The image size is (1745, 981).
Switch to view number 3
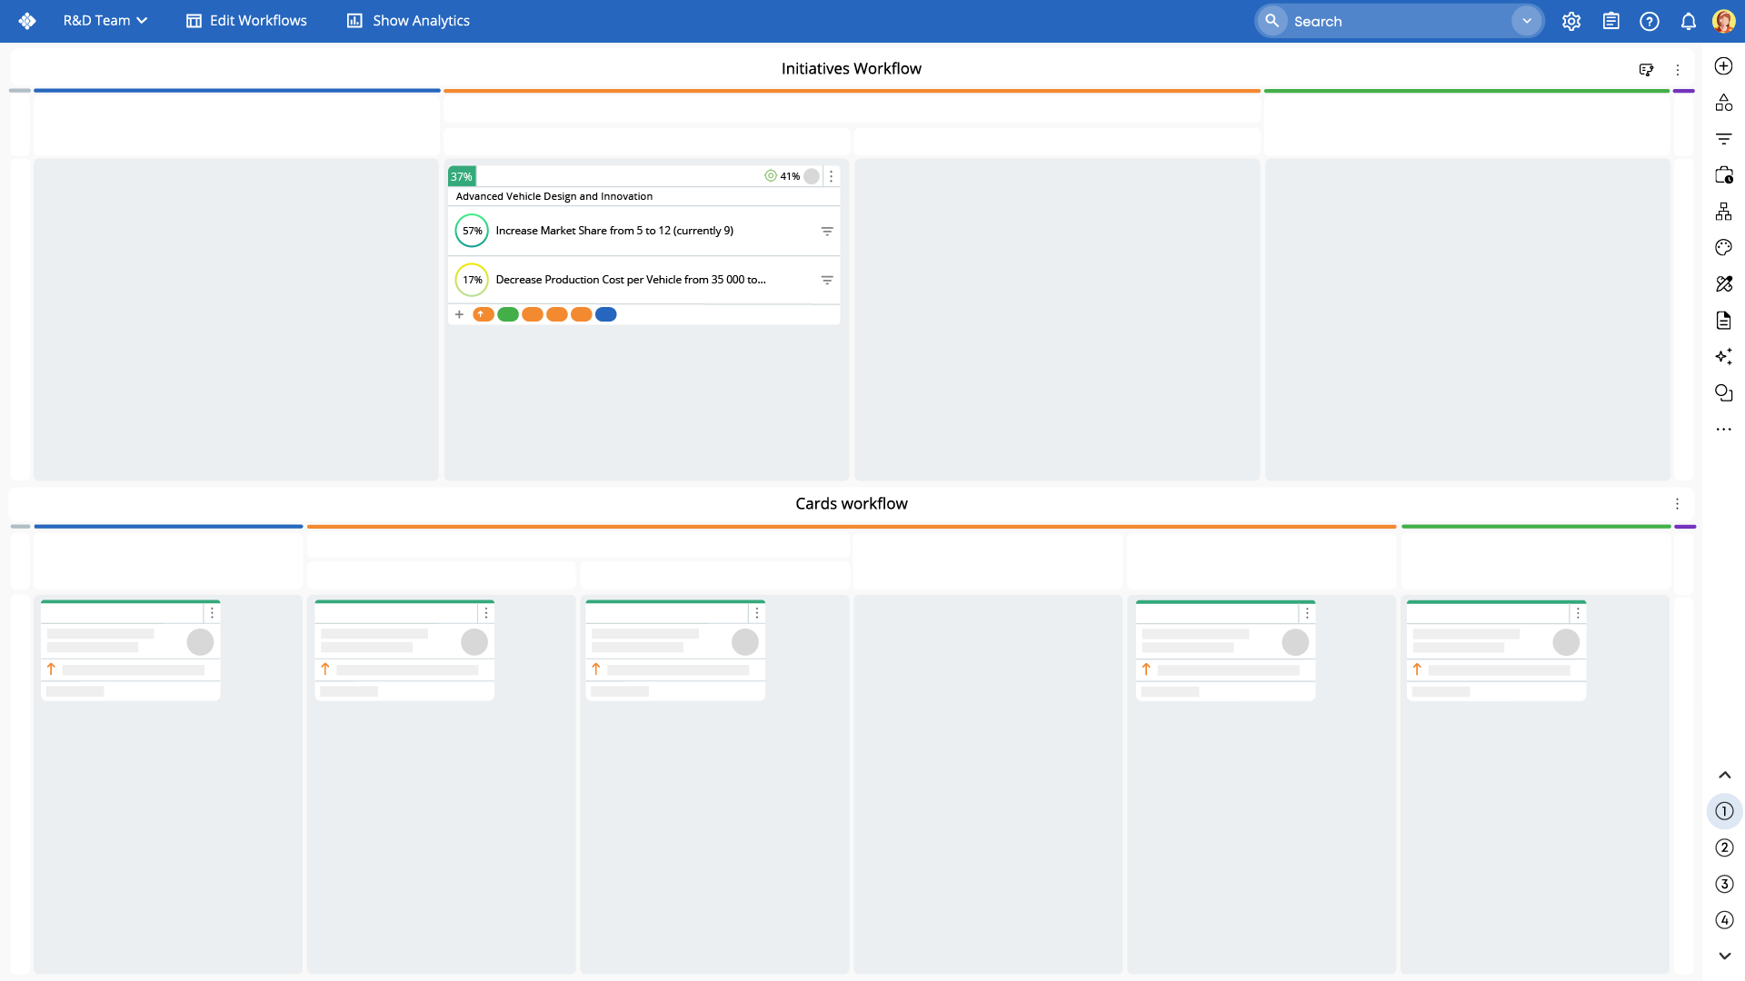point(1724,884)
